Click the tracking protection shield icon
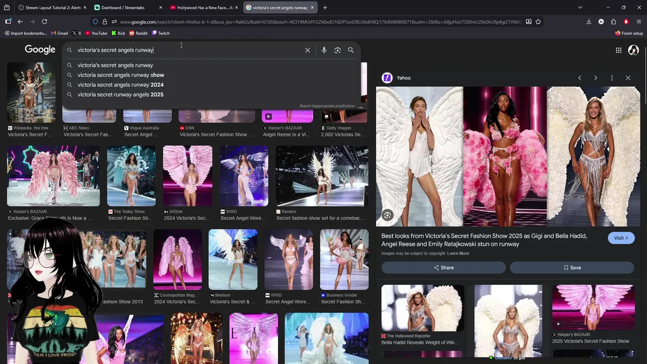 pos(95,22)
